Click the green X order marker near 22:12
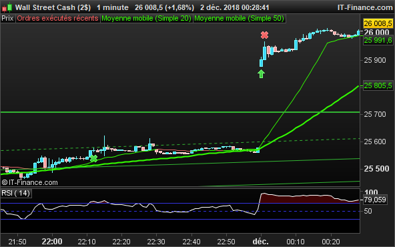This screenshot has width=395, height=247. click(93, 158)
